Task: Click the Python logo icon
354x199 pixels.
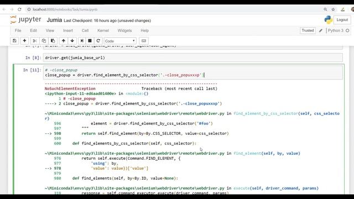Action: [x=328, y=20]
